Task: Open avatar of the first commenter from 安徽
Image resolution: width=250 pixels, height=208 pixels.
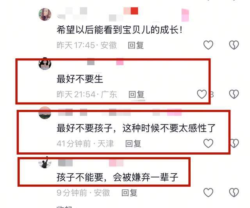Action: (45, 14)
